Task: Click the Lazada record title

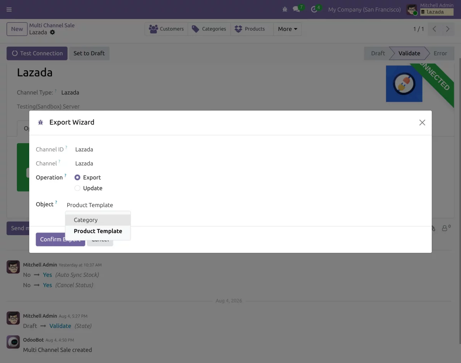Action: [x=35, y=72]
